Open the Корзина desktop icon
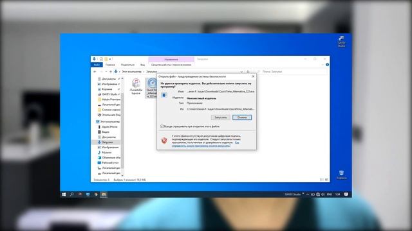 [341, 175]
